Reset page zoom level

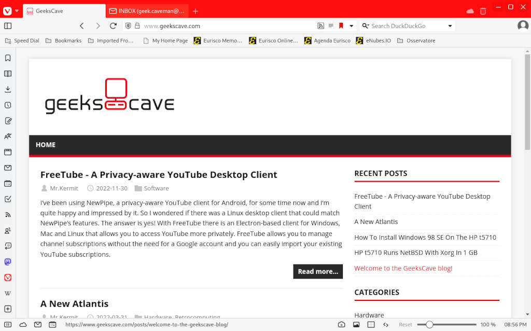tap(406, 325)
